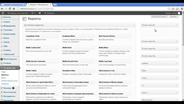The image size is (184, 104).
Task: Go to the browser home icon
Action: (x=14, y=9)
